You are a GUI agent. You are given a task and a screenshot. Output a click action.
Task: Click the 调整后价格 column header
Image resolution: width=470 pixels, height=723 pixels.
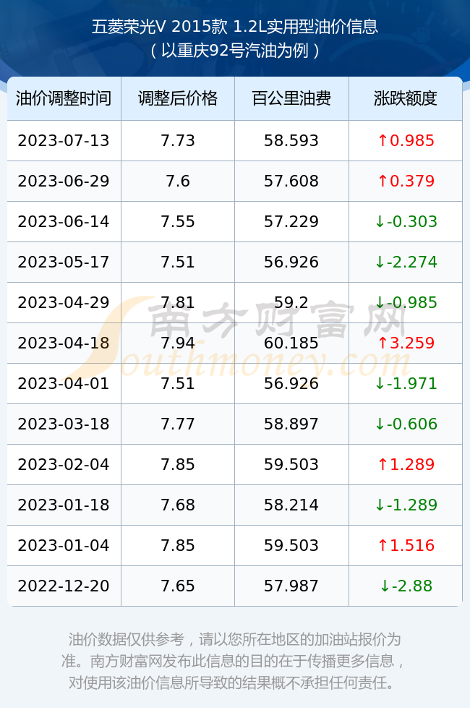coord(178,98)
